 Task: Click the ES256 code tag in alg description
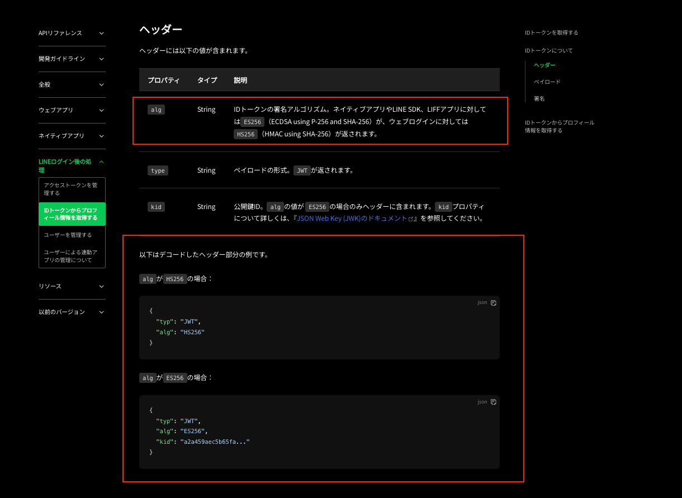(253, 122)
